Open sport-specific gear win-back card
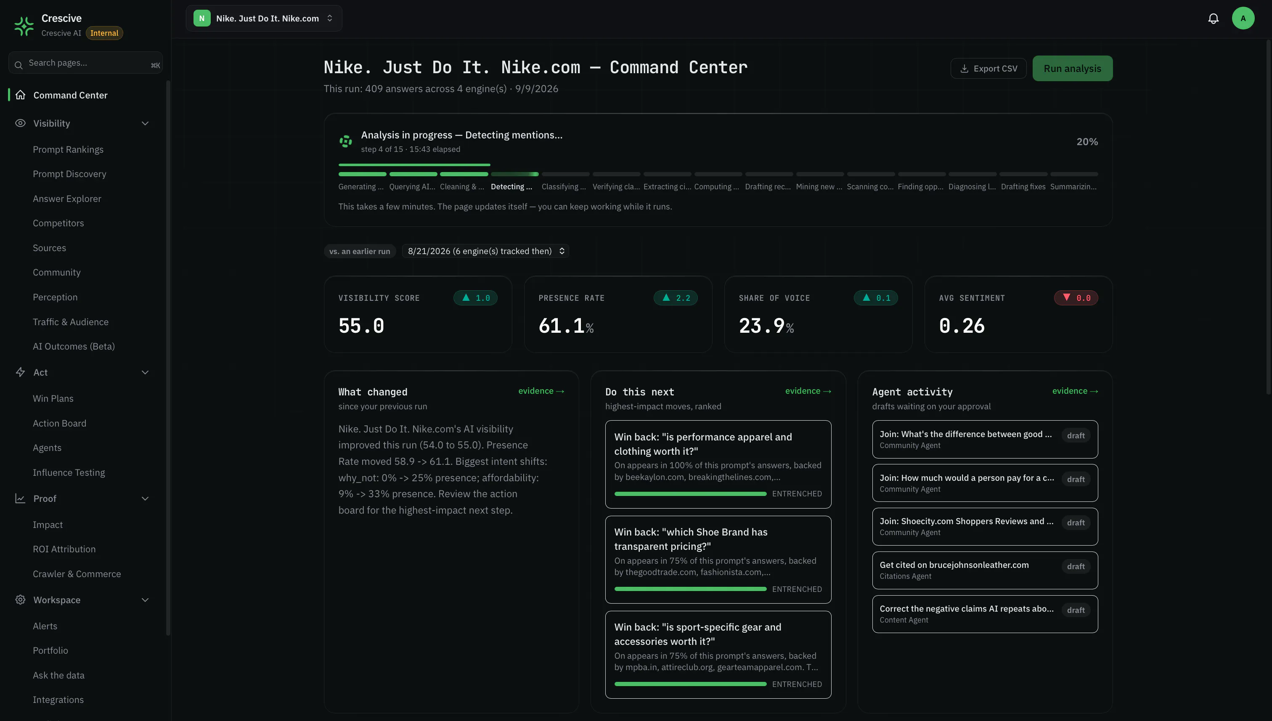The width and height of the screenshot is (1272, 721). tap(718, 655)
